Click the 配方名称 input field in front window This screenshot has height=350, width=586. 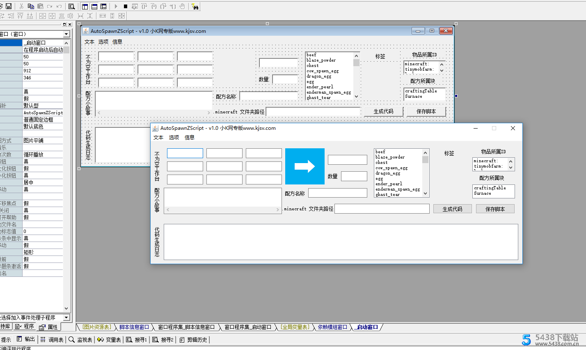[337, 193]
